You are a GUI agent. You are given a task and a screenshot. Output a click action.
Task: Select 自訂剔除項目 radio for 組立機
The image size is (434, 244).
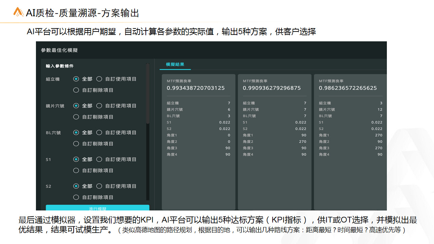[76, 90]
